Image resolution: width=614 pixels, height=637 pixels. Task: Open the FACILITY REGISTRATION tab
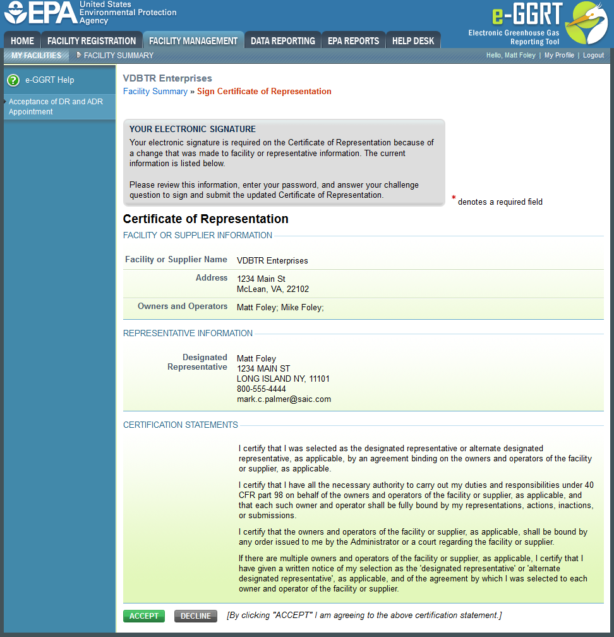(92, 40)
